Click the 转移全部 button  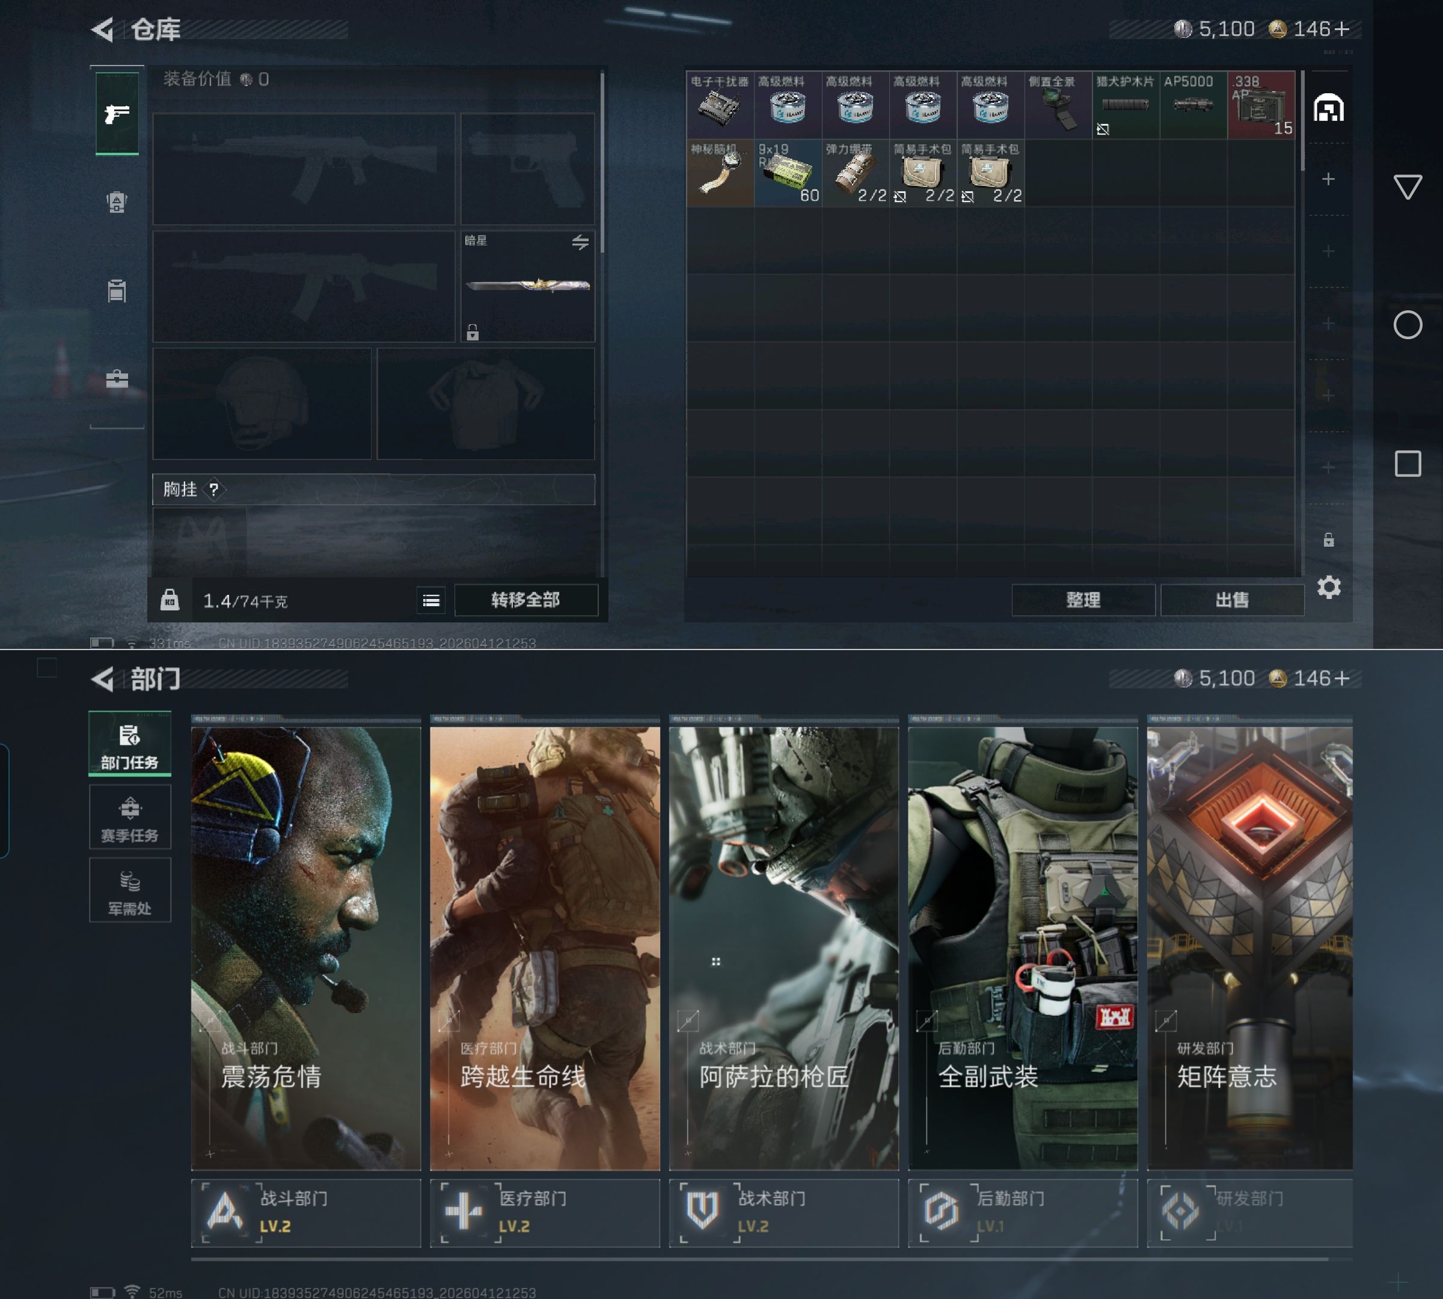(x=525, y=600)
